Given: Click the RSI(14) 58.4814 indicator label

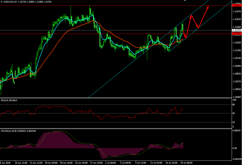Looking at the screenshot, I should 9,100.
